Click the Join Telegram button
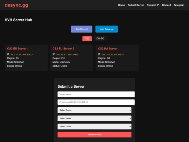This screenshot has width=189, height=142. tap(106, 29)
